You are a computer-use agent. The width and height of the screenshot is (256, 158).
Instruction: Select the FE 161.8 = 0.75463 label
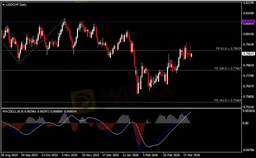click(228, 100)
